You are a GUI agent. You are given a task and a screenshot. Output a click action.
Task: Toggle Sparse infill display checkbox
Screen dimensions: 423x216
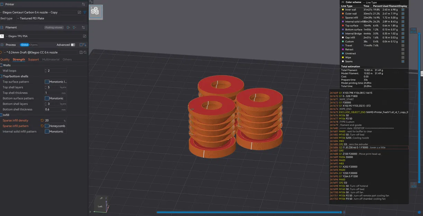coord(403,18)
